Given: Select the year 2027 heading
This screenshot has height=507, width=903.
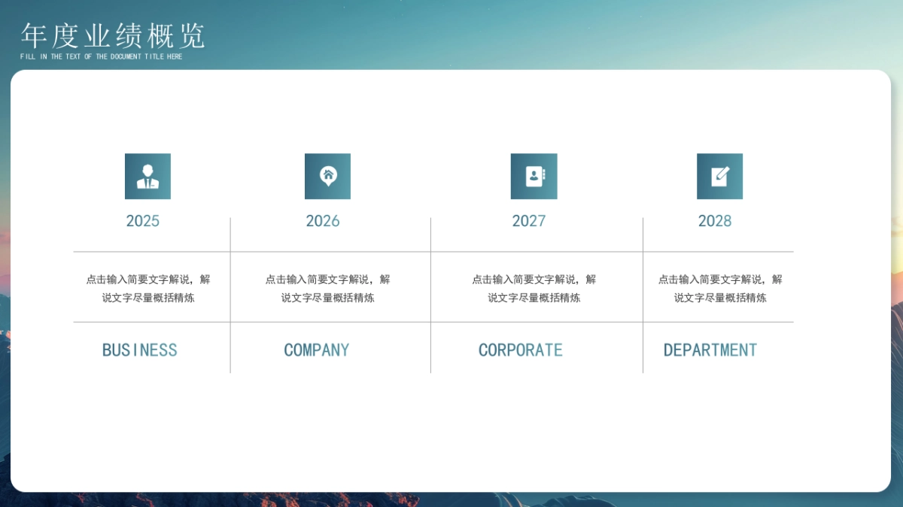Looking at the screenshot, I should click(530, 221).
